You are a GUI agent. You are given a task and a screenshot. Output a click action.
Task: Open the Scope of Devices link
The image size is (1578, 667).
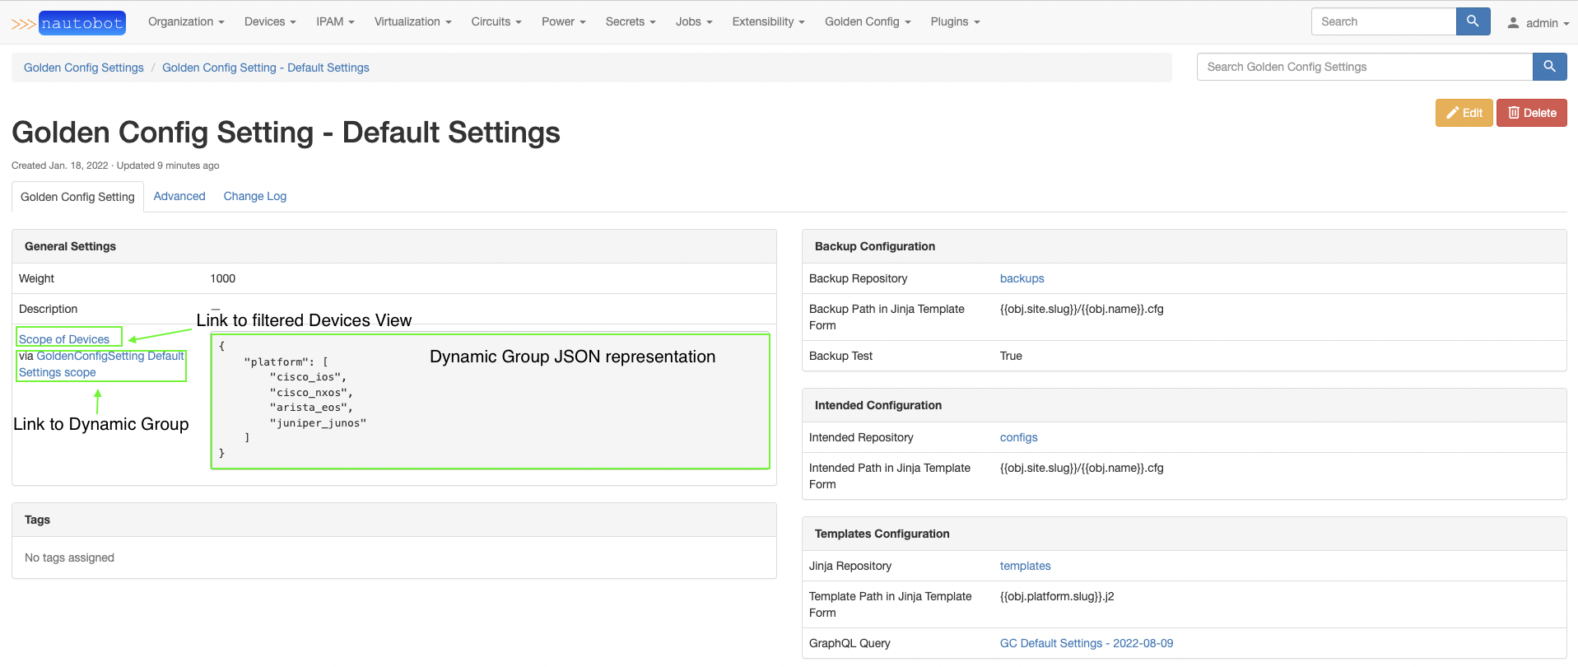tap(64, 339)
